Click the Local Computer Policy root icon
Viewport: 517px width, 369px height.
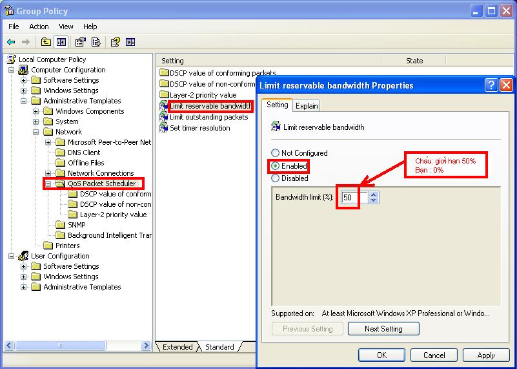12,59
